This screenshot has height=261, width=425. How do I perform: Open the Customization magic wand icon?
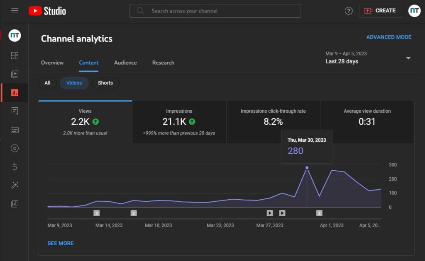click(x=15, y=185)
